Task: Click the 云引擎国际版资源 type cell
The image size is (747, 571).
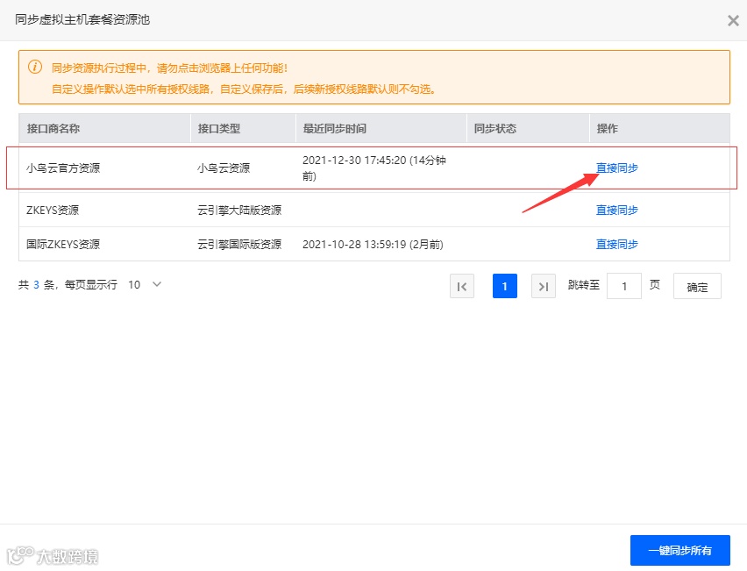Action: 239,244
